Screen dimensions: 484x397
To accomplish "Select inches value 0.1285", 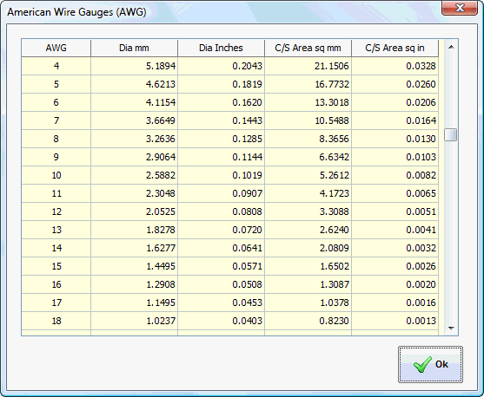I will pyautogui.click(x=221, y=139).
